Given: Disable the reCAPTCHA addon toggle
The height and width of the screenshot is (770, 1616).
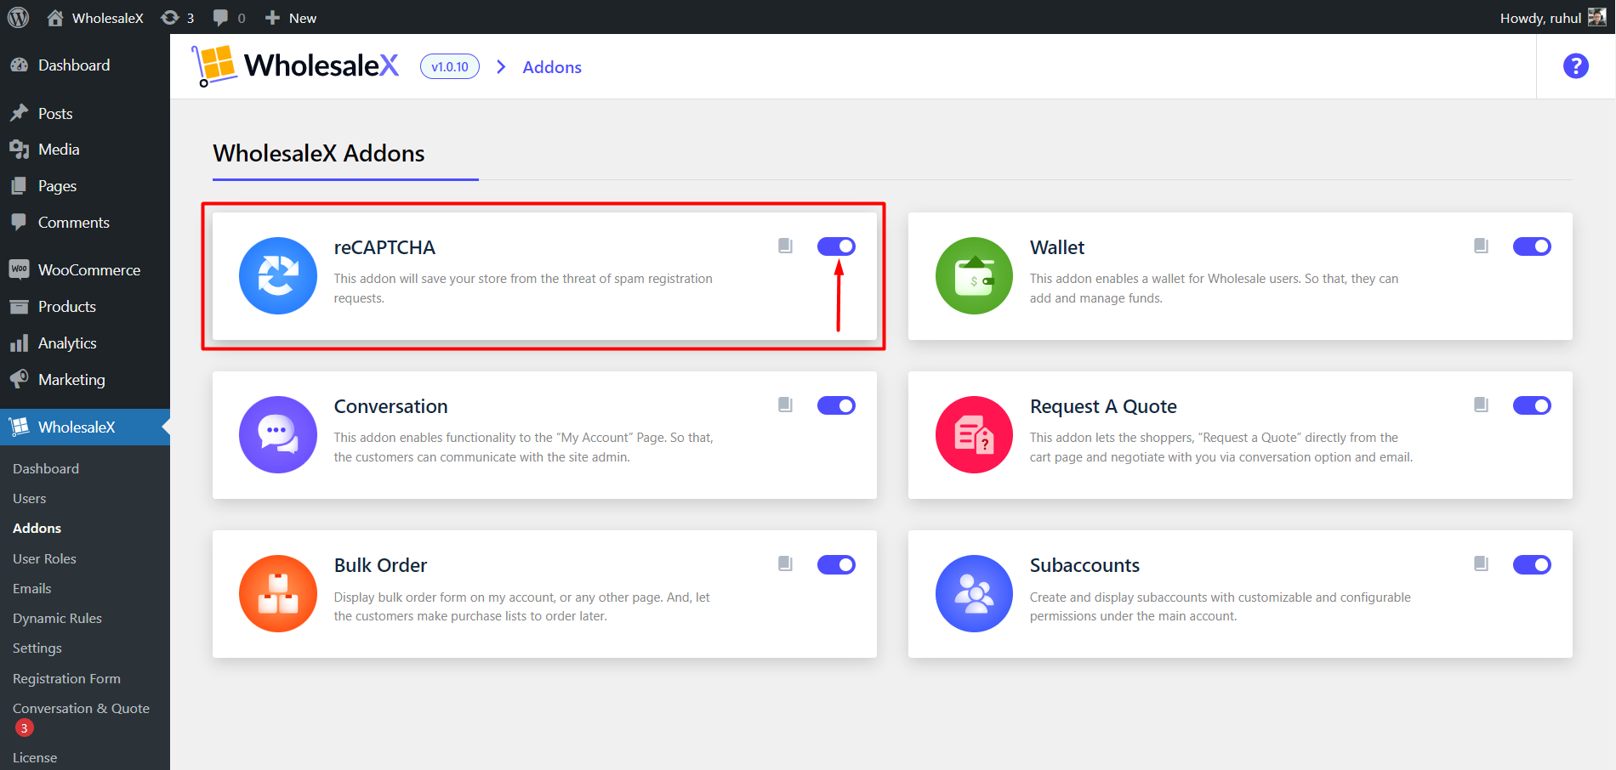Looking at the screenshot, I should pos(836,246).
